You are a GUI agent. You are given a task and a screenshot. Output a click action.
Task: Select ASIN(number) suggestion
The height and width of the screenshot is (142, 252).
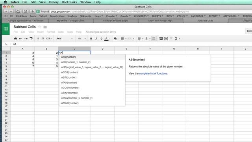pos(92,78)
